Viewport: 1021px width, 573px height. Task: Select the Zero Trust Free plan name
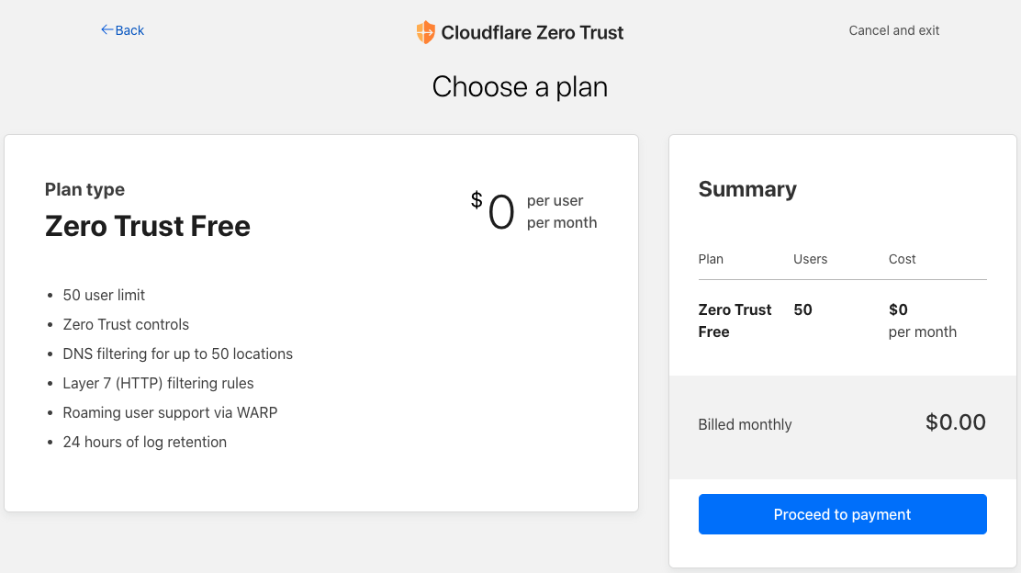pyautogui.click(x=148, y=226)
